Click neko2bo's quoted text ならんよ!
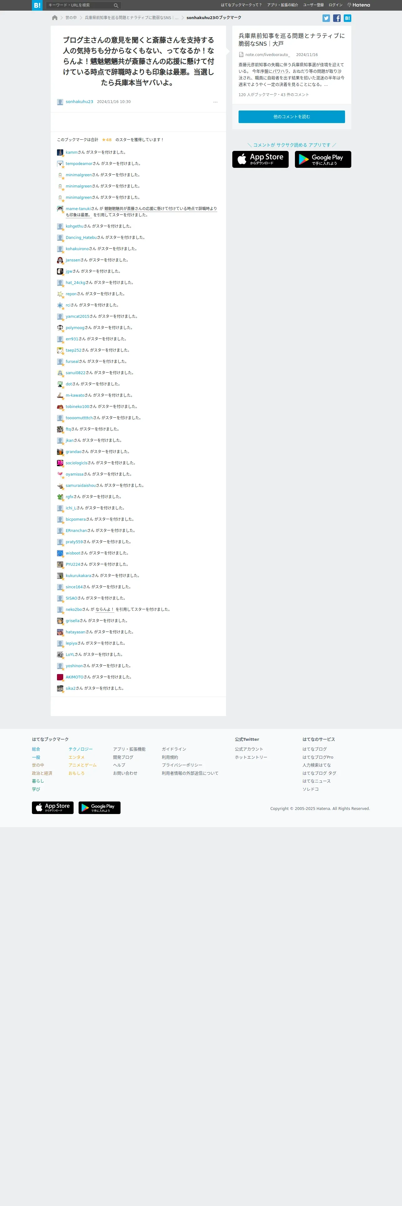This screenshot has height=1206, width=402. coord(105,610)
